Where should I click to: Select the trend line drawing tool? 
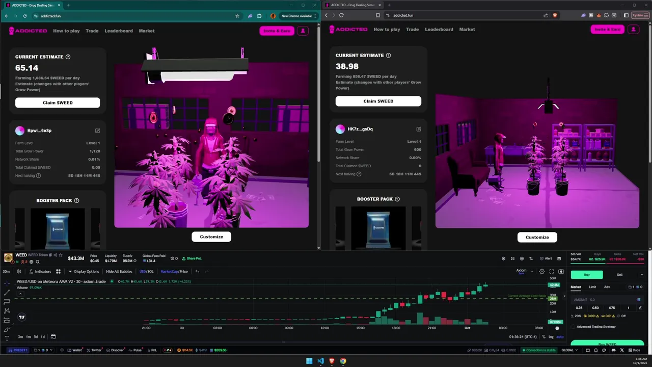[7, 293]
